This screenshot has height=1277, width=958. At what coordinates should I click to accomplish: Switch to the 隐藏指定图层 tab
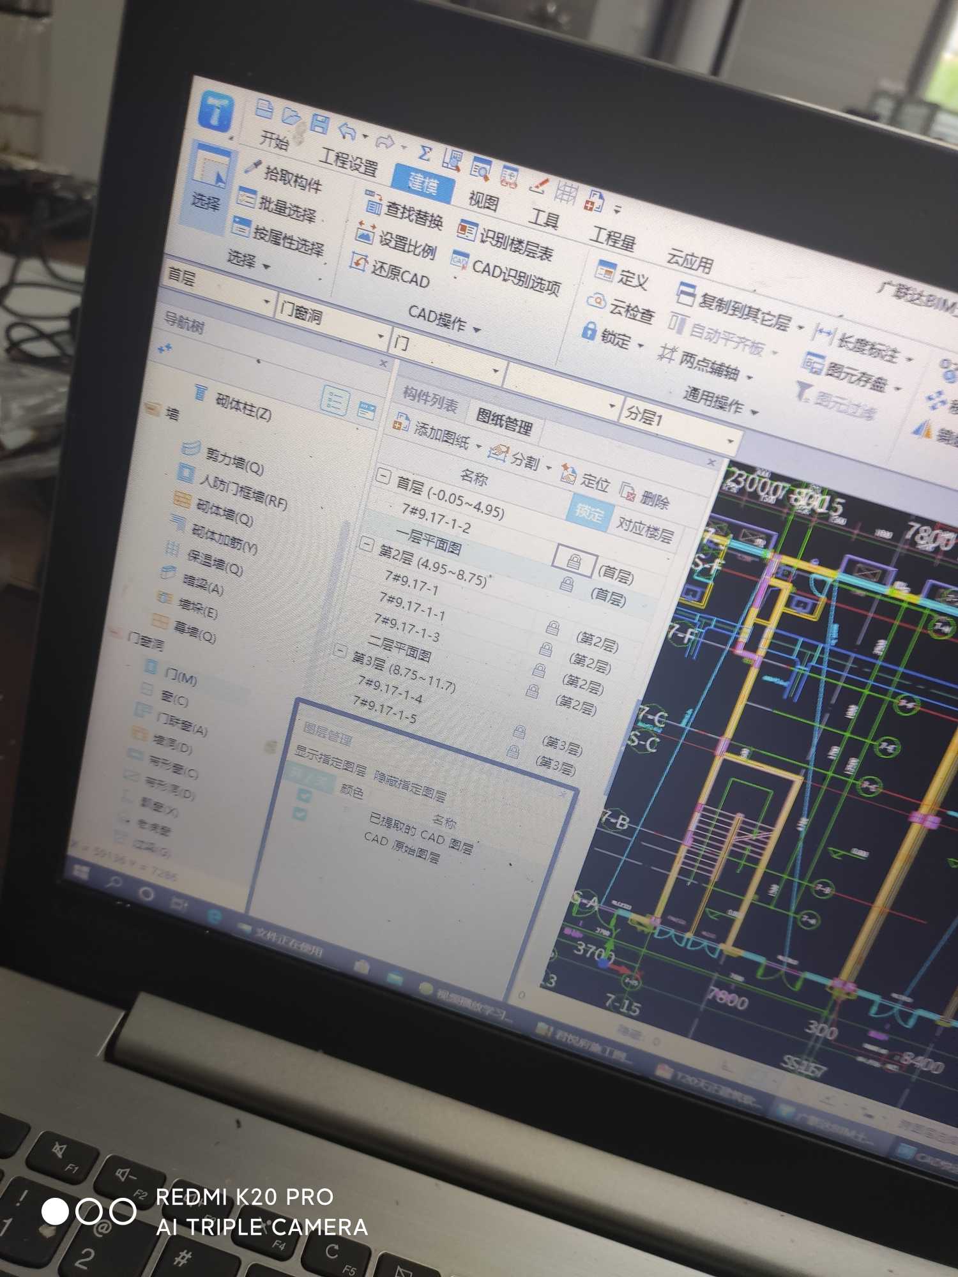coord(410,786)
